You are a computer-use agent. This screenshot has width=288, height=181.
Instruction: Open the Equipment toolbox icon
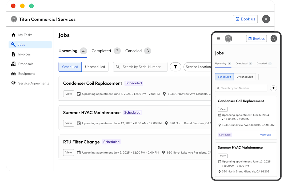click(13, 74)
